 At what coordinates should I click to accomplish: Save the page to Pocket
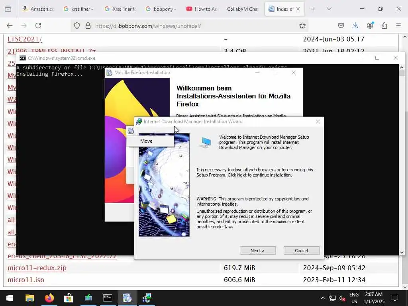(x=341, y=25)
